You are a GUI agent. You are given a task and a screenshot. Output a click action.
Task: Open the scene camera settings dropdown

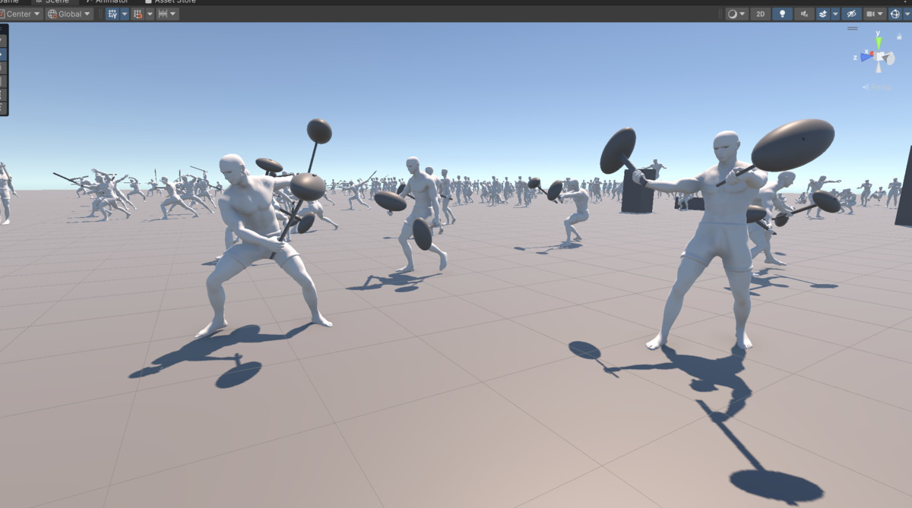point(875,14)
